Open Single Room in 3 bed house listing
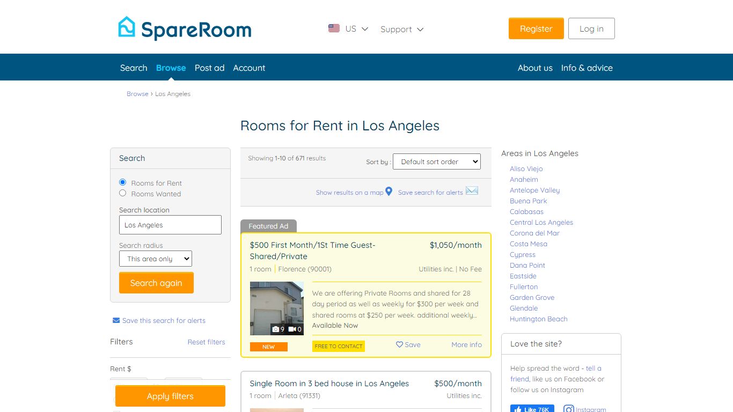Screen dimensions: 733x412 click(329, 384)
